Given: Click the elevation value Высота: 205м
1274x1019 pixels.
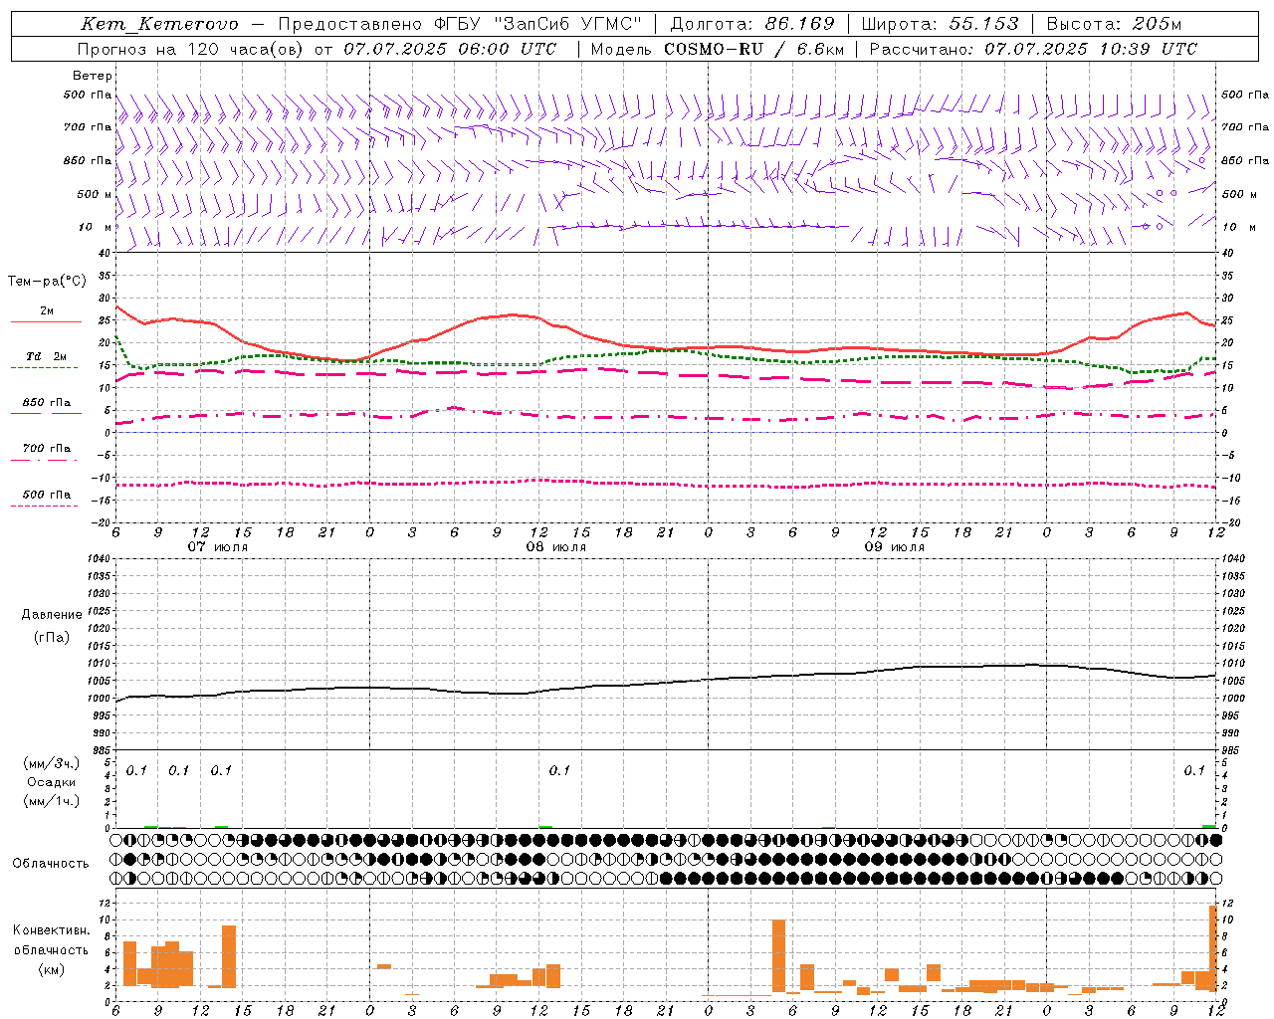Looking at the screenshot, I should [x=1114, y=24].
